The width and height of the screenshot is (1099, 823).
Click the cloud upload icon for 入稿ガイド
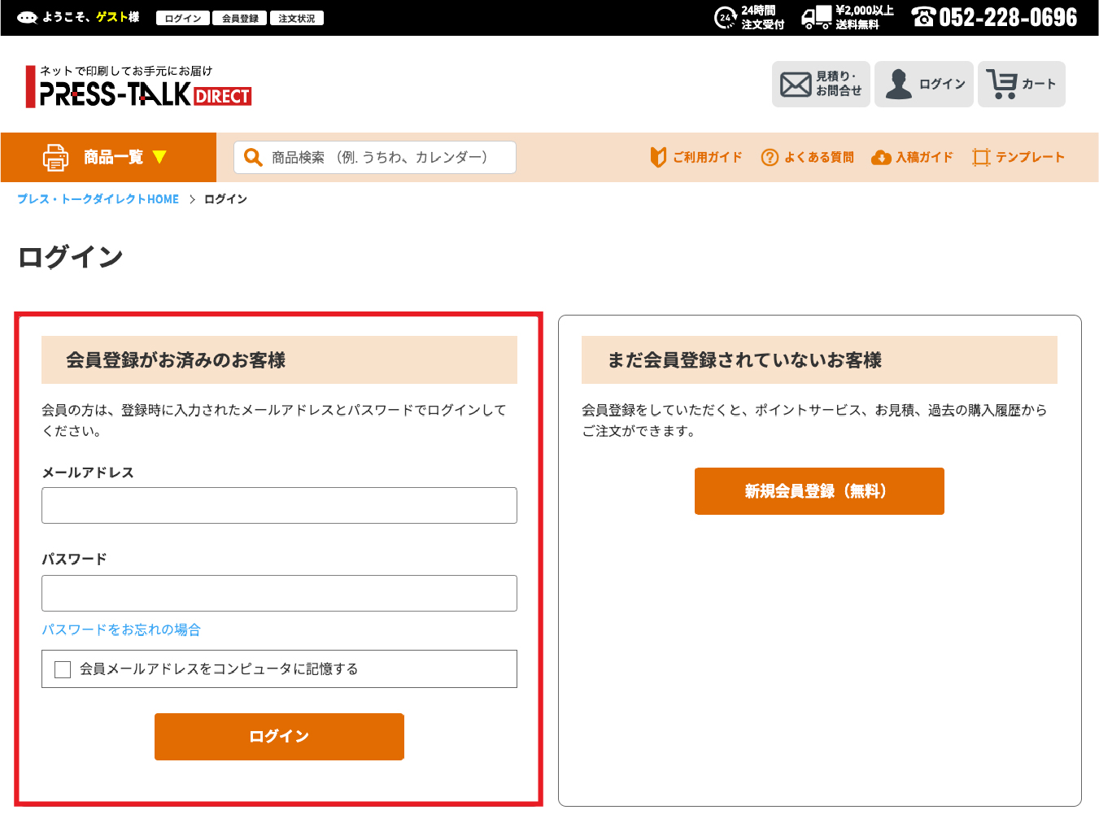[x=881, y=158]
